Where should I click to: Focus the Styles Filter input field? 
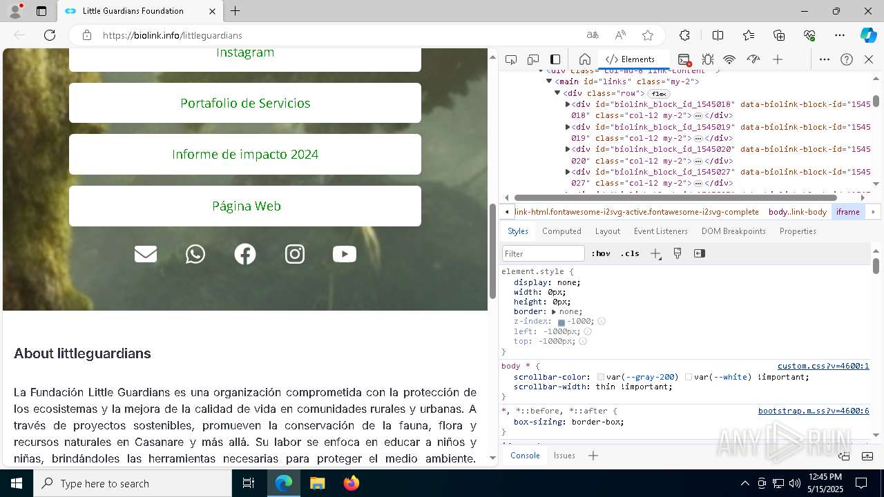pyautogui.click(x=544, y=253)
